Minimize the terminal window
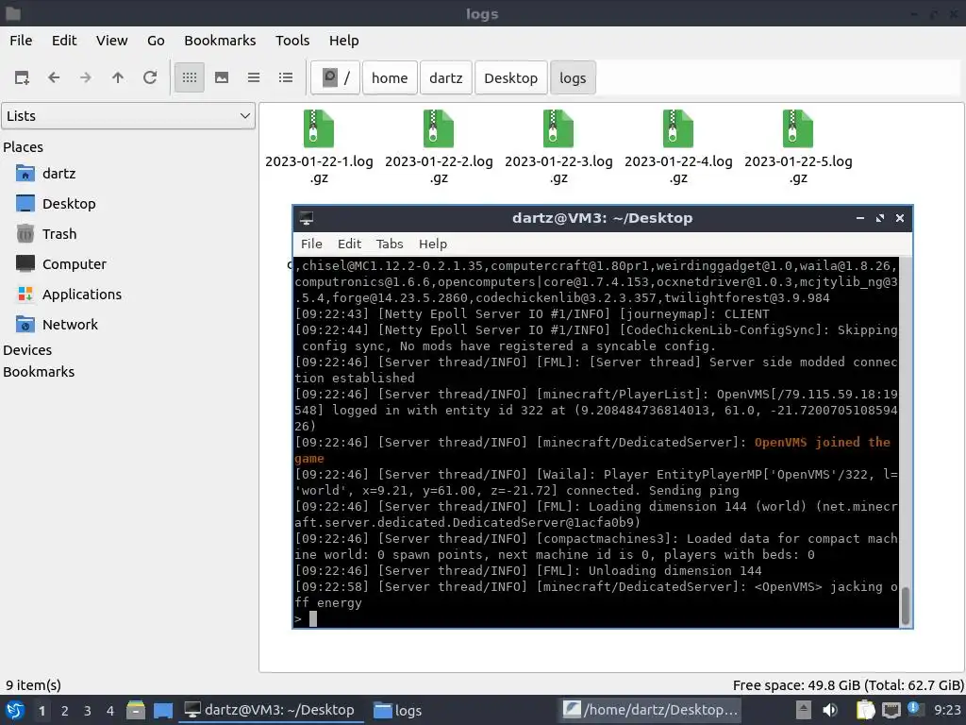Viewport: 966px width, 725px height. (x=860, y=218)
